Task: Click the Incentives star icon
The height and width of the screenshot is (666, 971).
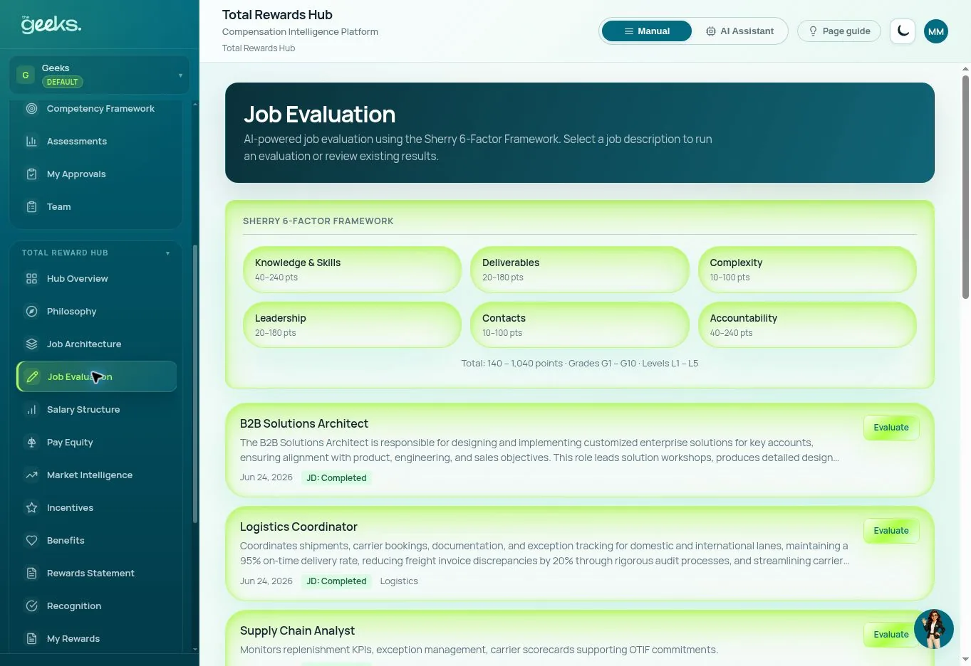Action: [x=31, y=508]
